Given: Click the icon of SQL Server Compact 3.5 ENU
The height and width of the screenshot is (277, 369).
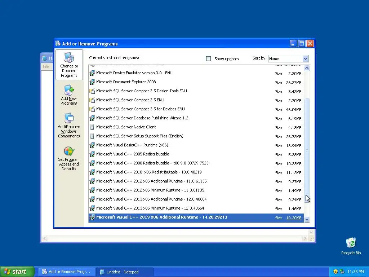Looking at the screenshot, I should [x=92, y=100].
